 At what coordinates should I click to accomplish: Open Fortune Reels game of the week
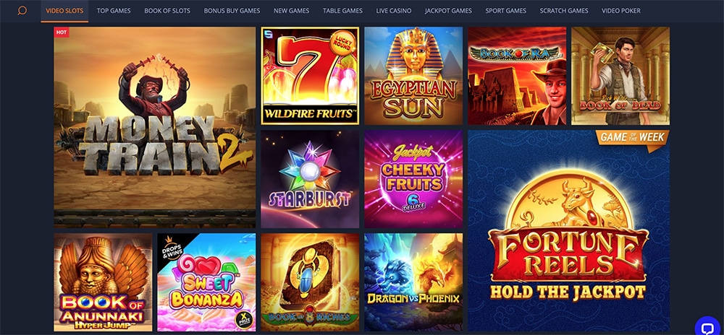pos(568,230)
